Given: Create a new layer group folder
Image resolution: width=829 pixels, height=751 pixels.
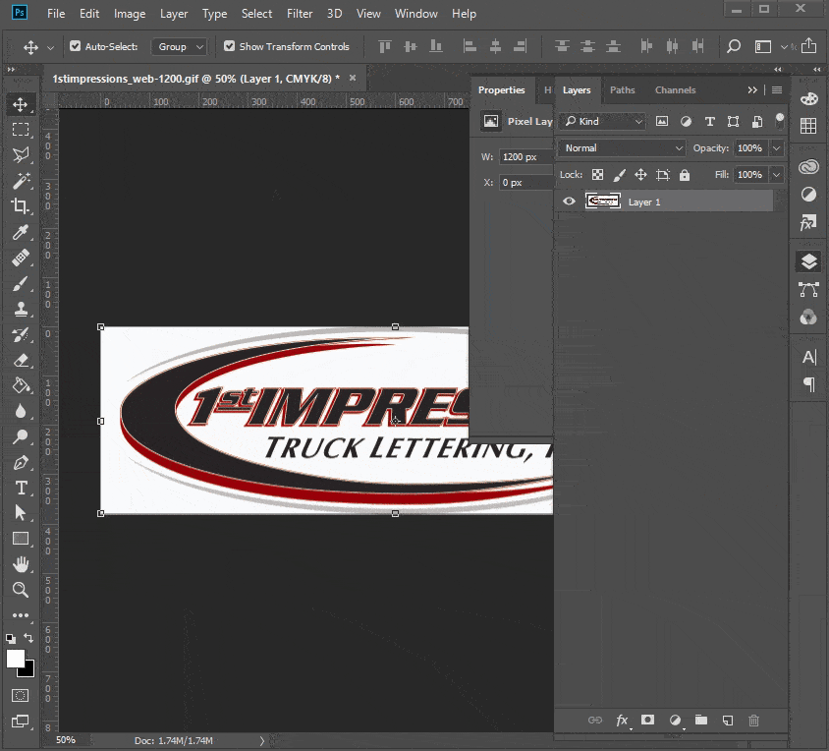Looking at the screenshot, I should coord(701,720).
